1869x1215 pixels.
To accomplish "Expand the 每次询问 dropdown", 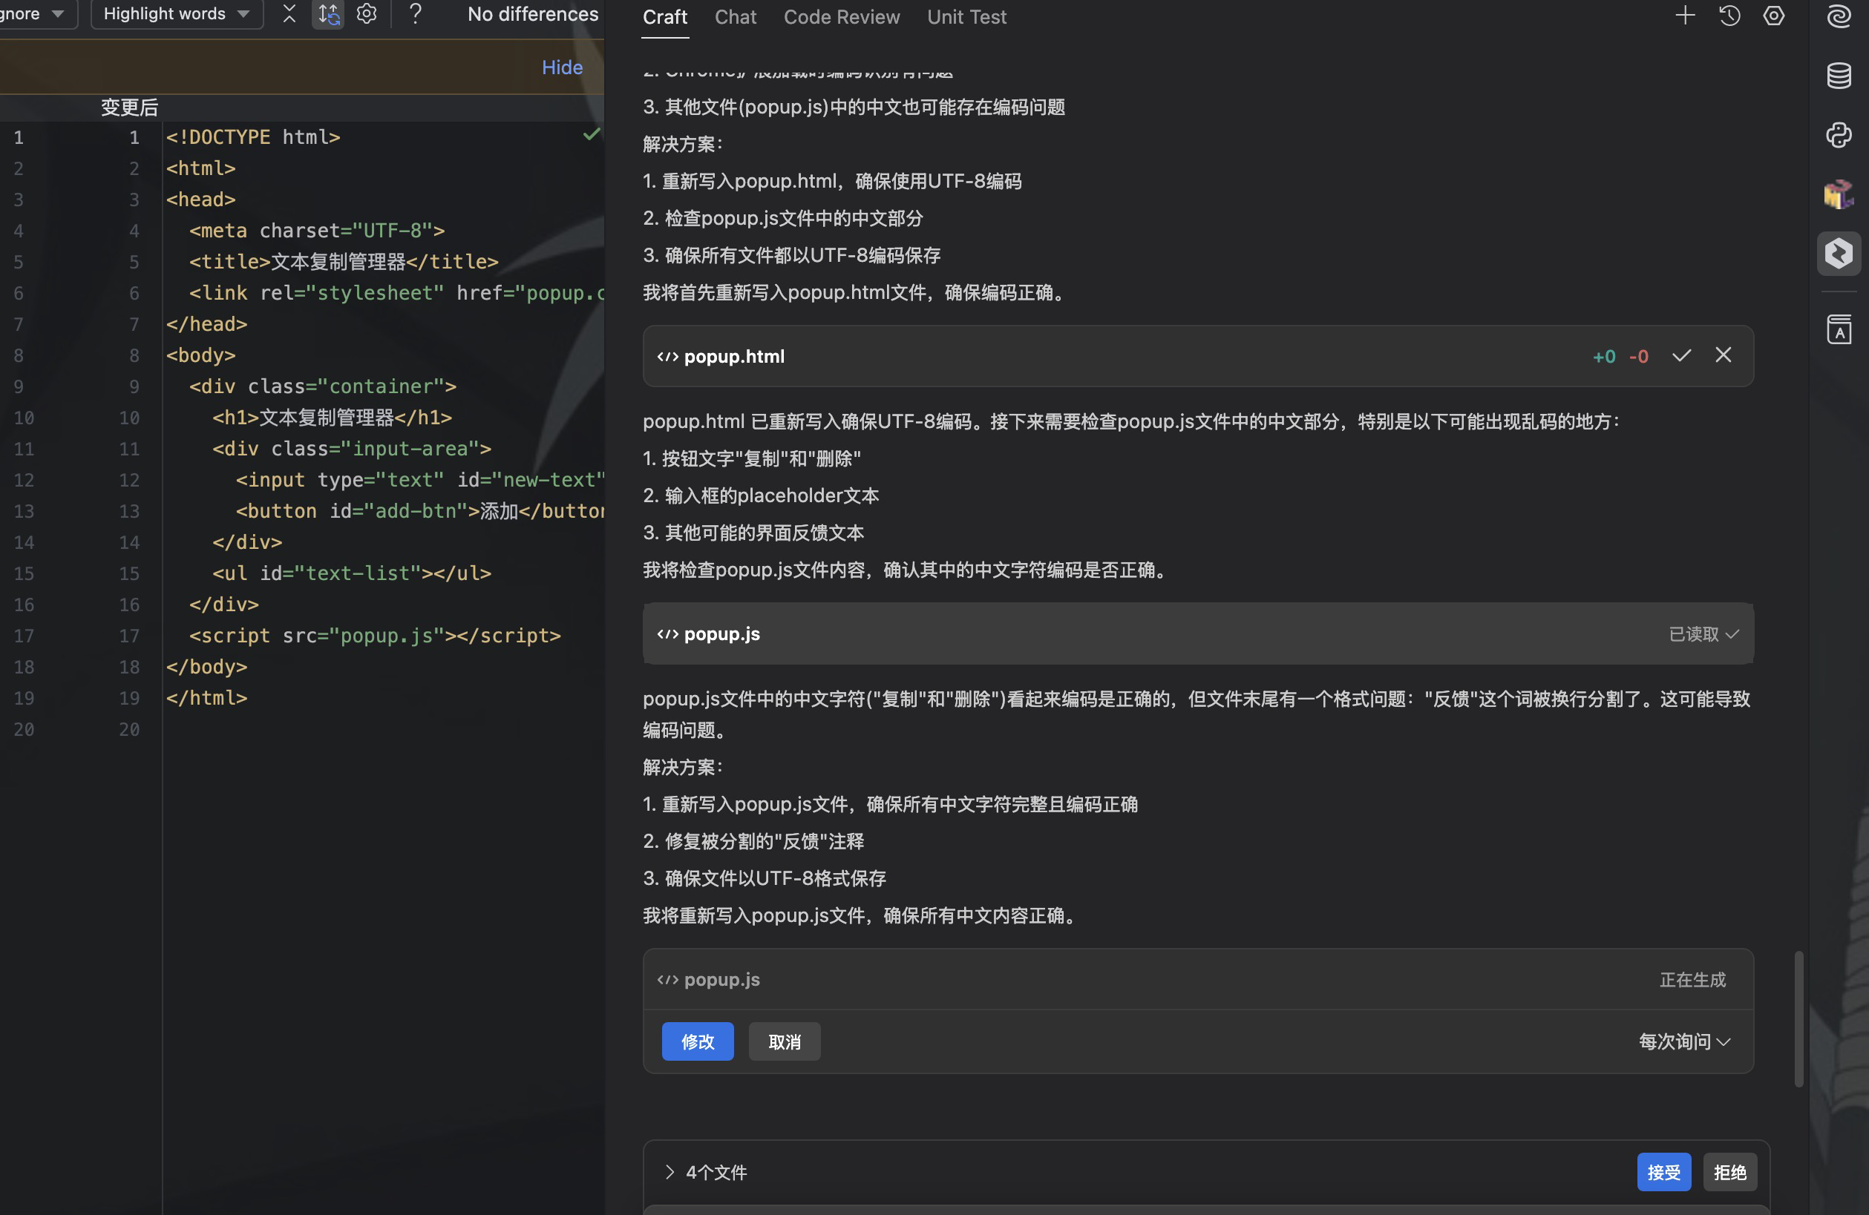I will (x=1684, y=1041).
